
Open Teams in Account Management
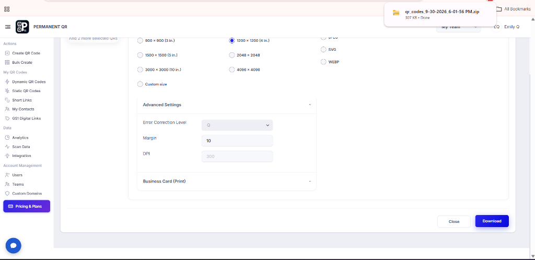tap(18, 184)
